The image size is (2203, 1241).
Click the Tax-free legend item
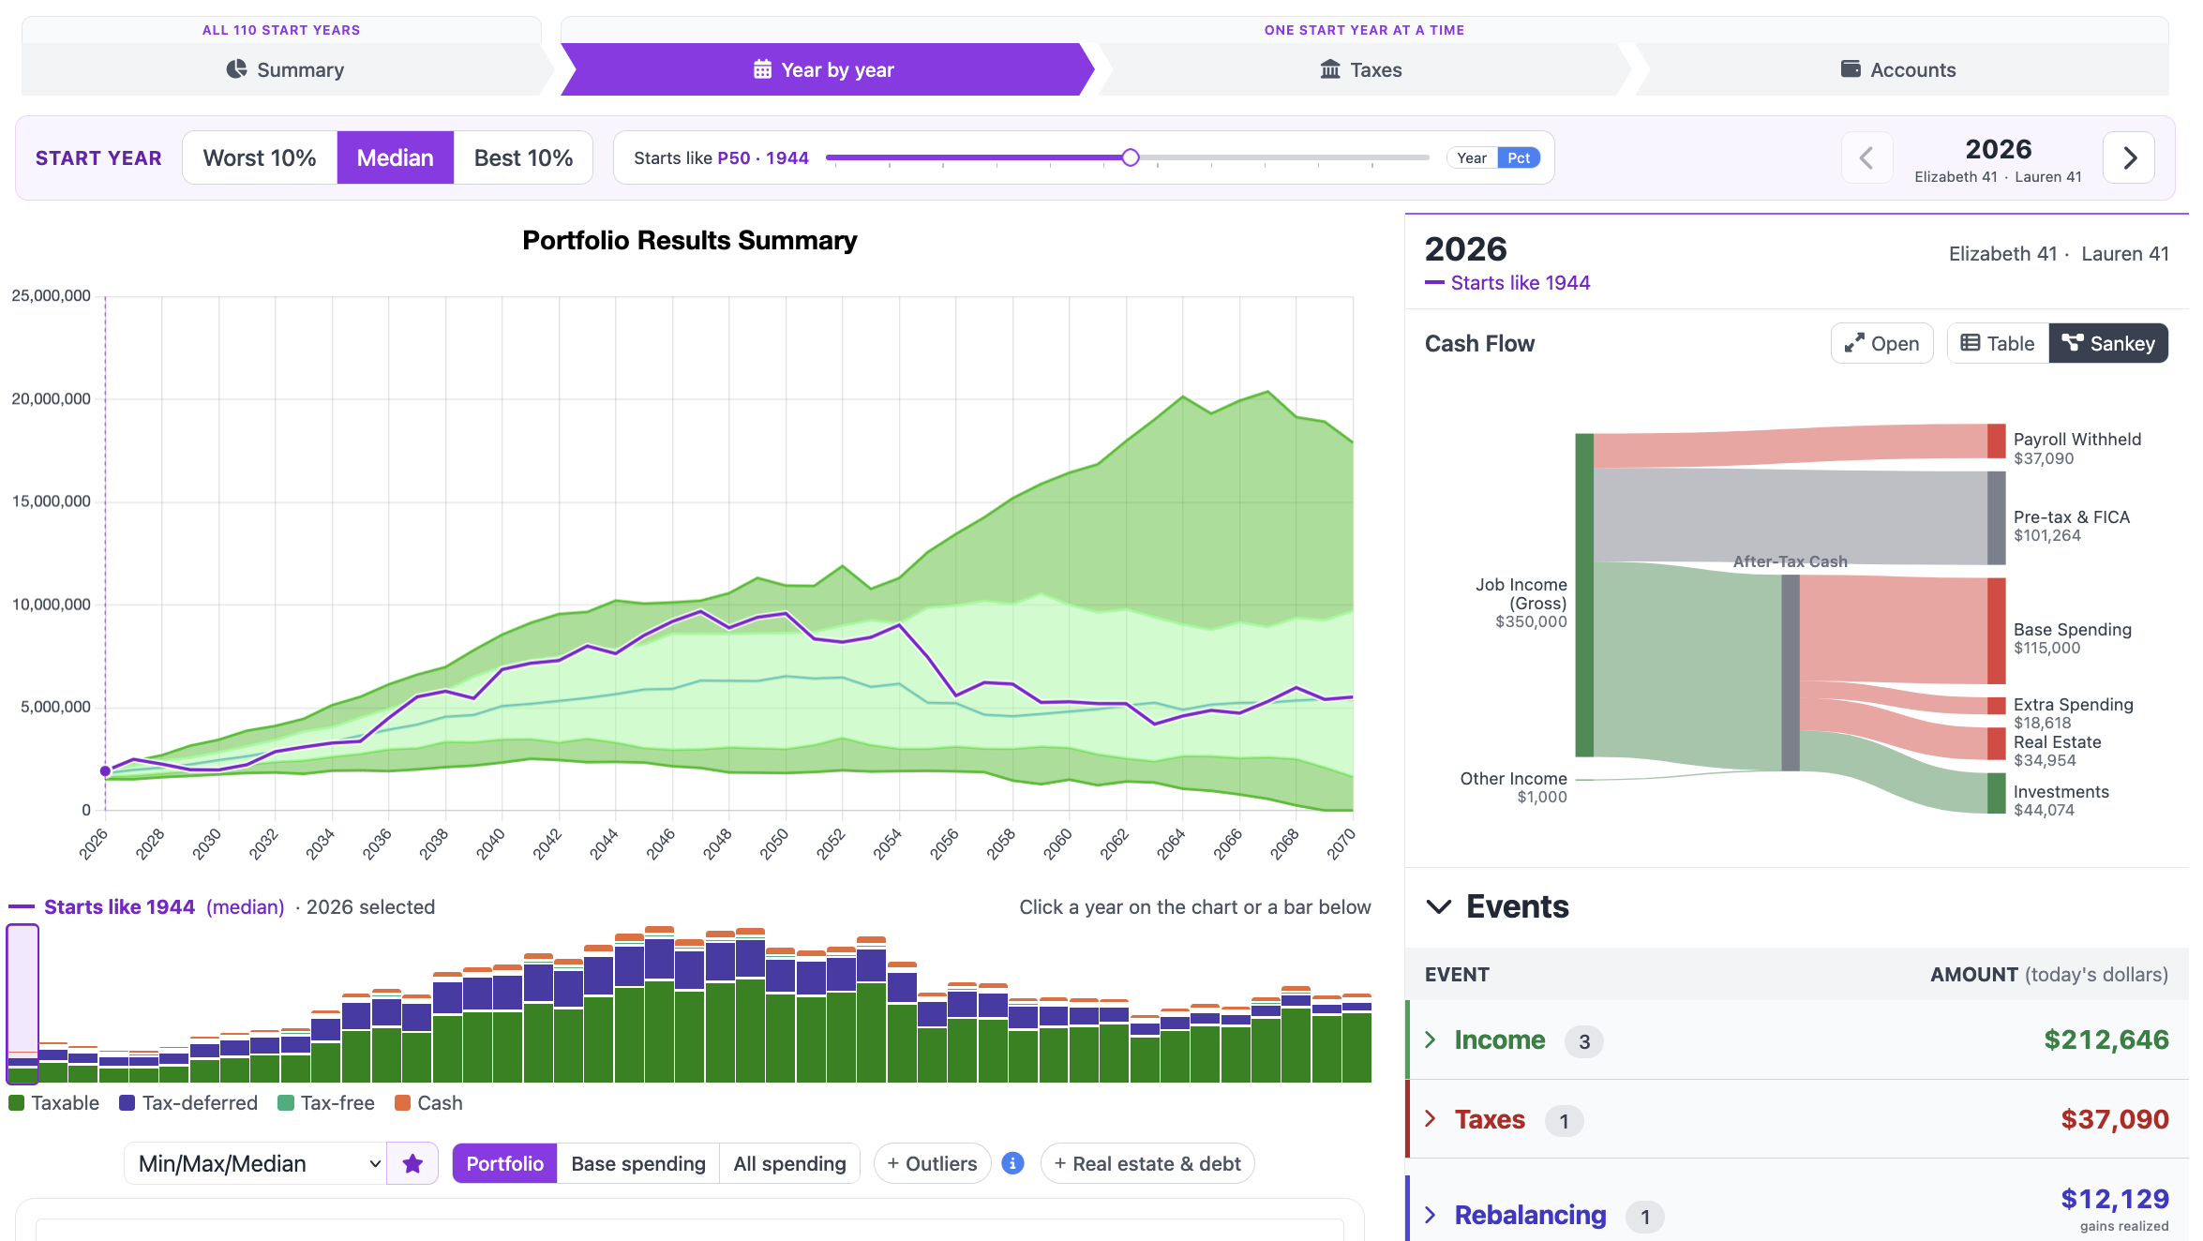(326, 1103)
